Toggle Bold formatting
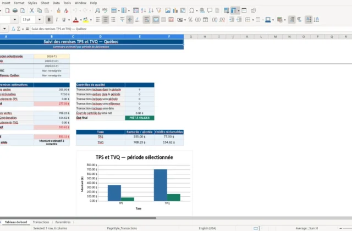 (49, 20)
